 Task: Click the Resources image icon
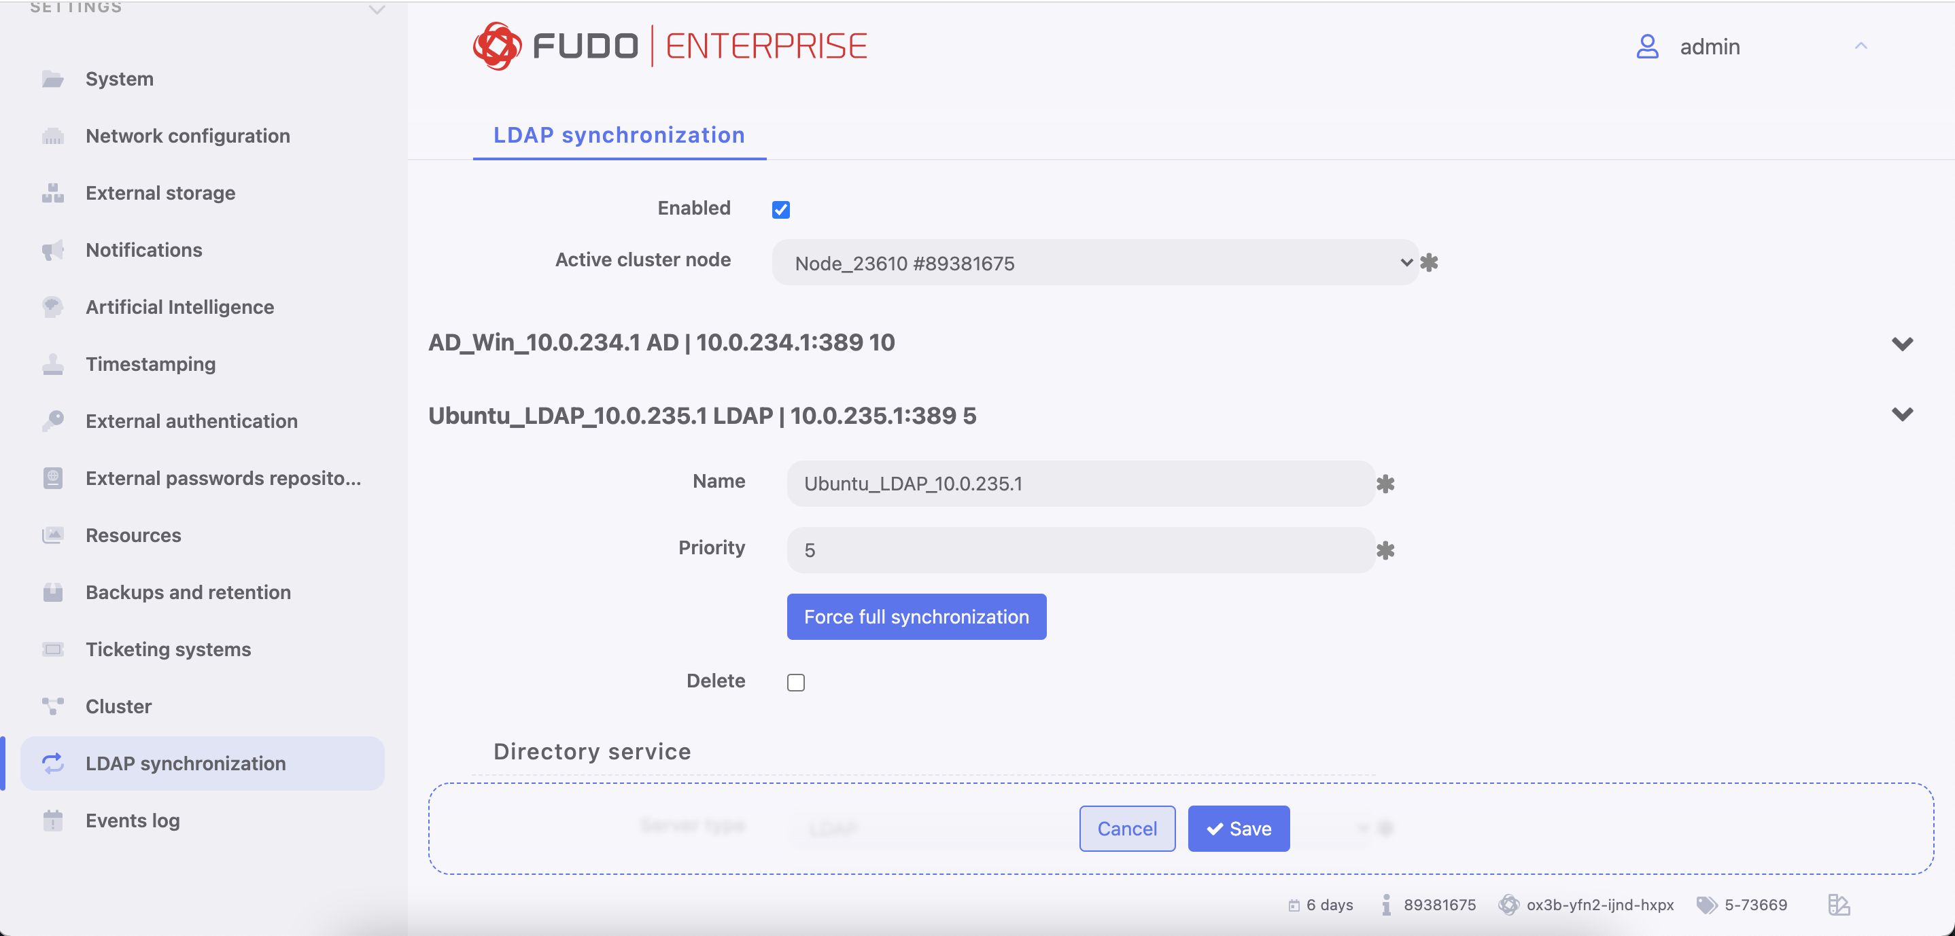pos(52,535)
